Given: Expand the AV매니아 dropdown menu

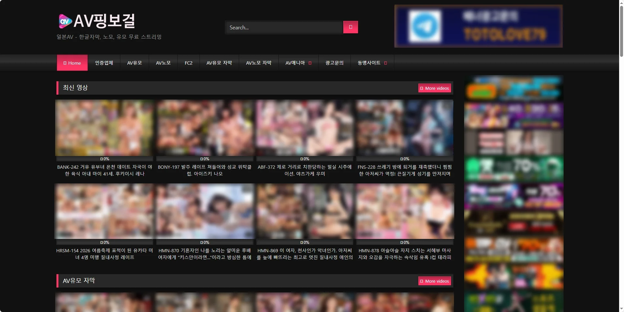Looking at the screenshot, I should pyautogui.click(x=298, y=63).
